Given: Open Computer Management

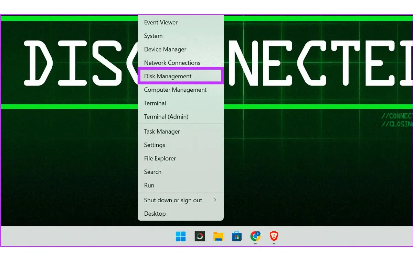Looking at the screenshot, I should (175, 90).
